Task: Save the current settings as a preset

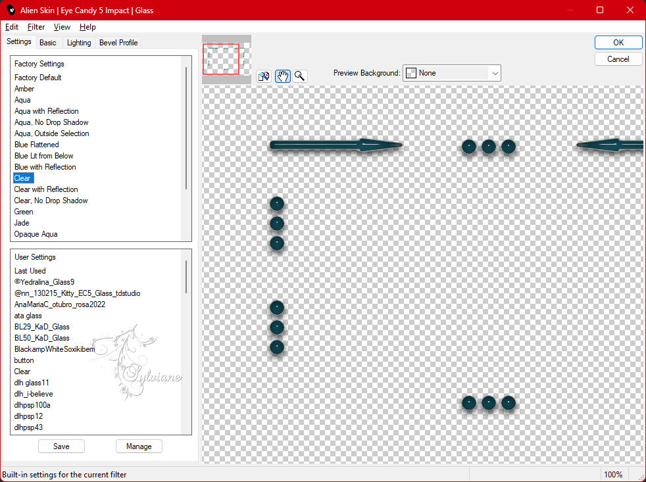Action: click(x=61, y=446)
